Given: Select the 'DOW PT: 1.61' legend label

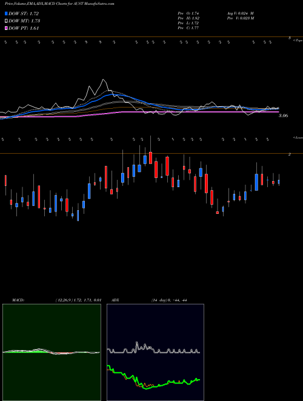Looking at the screenshot, I should click(24, 28).
